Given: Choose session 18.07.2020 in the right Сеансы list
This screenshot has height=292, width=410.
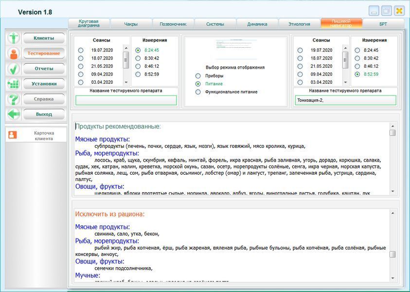Looking at the screenshot, I should coord(300,58).
